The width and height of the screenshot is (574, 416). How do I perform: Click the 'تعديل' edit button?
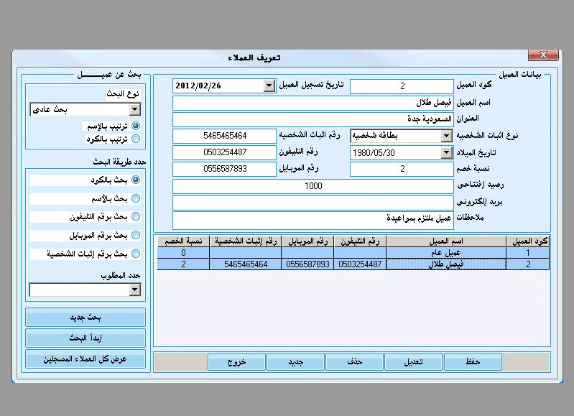tap(414, 362)
